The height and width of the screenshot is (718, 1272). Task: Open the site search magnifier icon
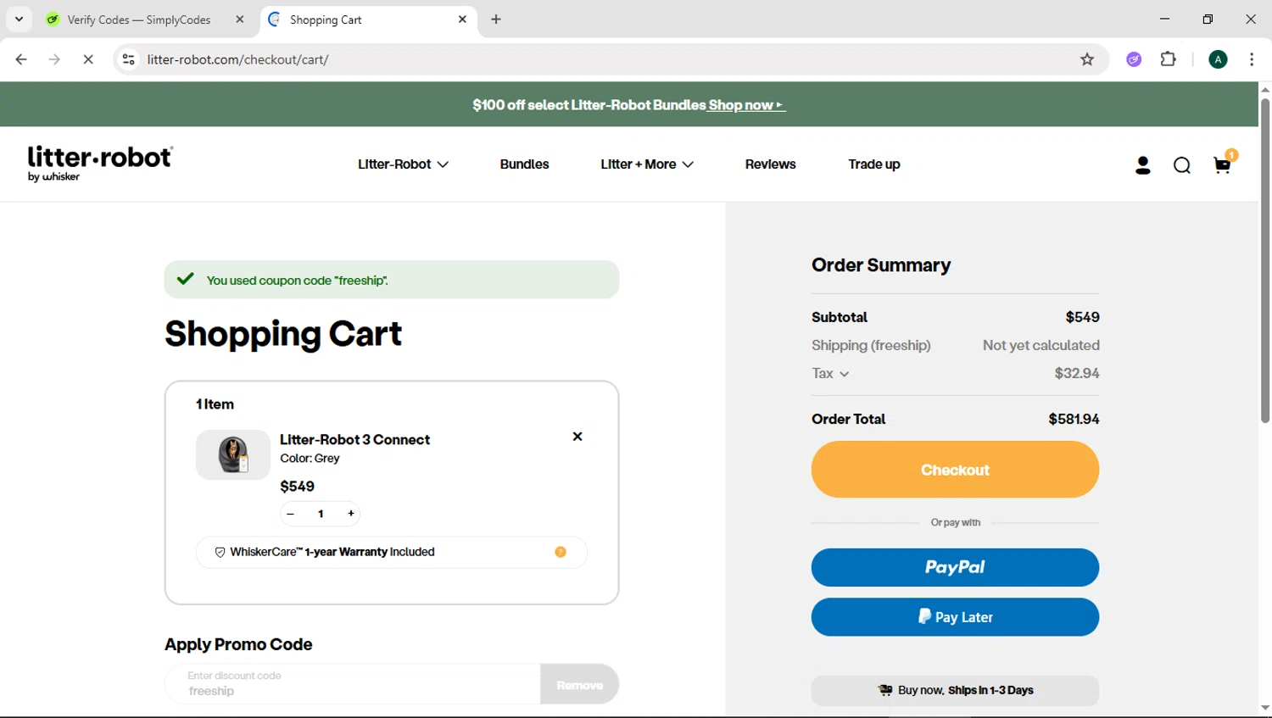1182,165
